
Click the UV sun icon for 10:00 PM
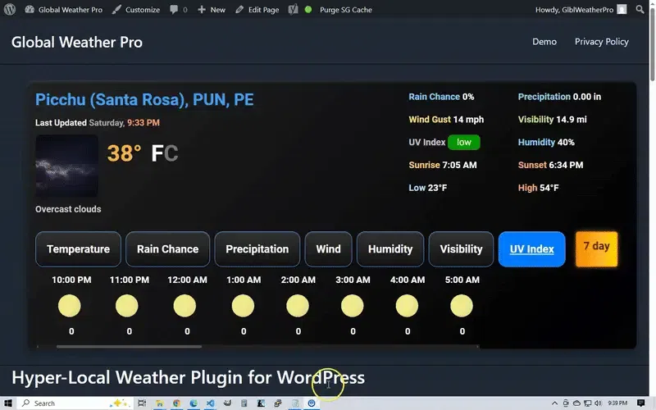[70, 306]
